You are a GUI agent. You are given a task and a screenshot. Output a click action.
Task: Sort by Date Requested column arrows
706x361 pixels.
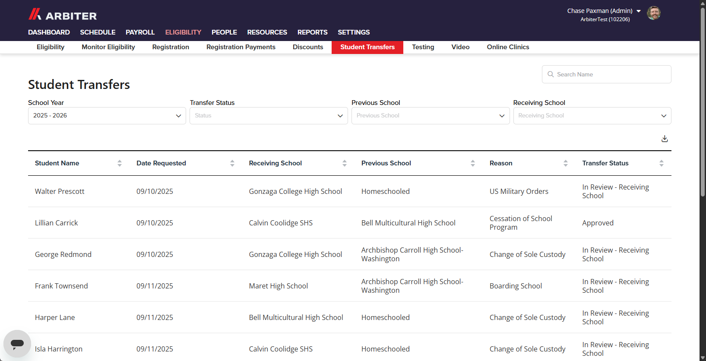(x=232, y=163)
